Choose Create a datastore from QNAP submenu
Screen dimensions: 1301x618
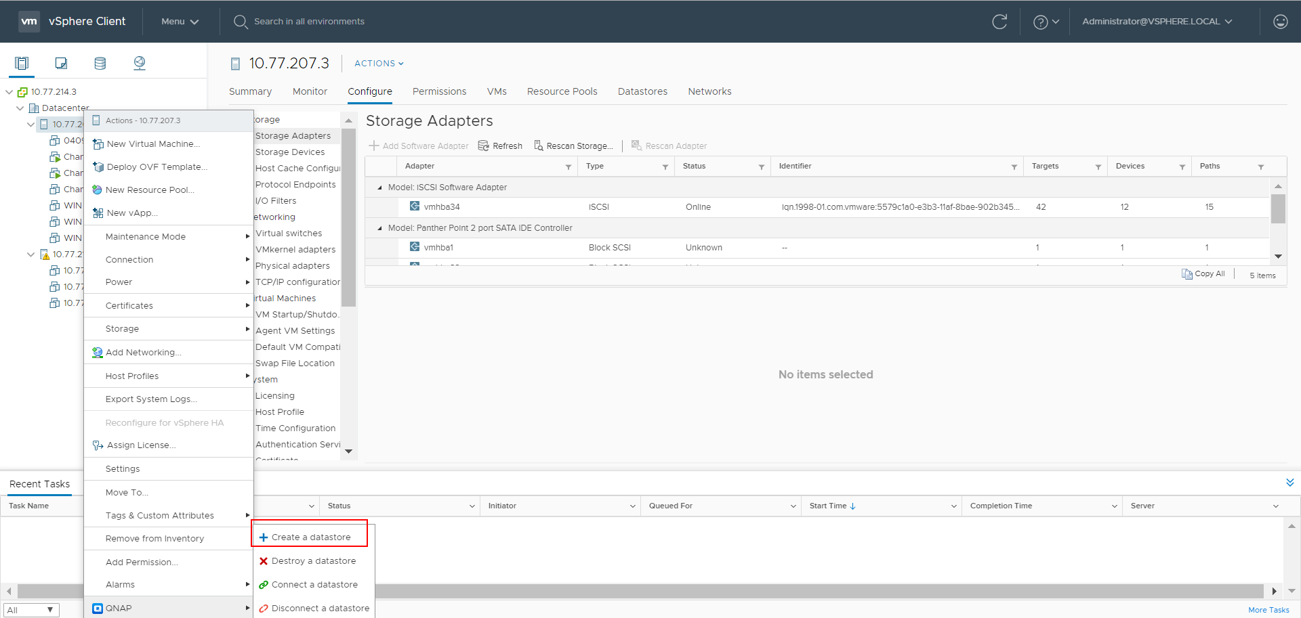[x=311, y=537]
